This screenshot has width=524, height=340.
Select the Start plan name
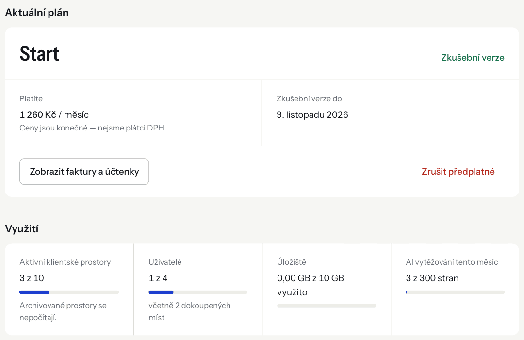39,53
